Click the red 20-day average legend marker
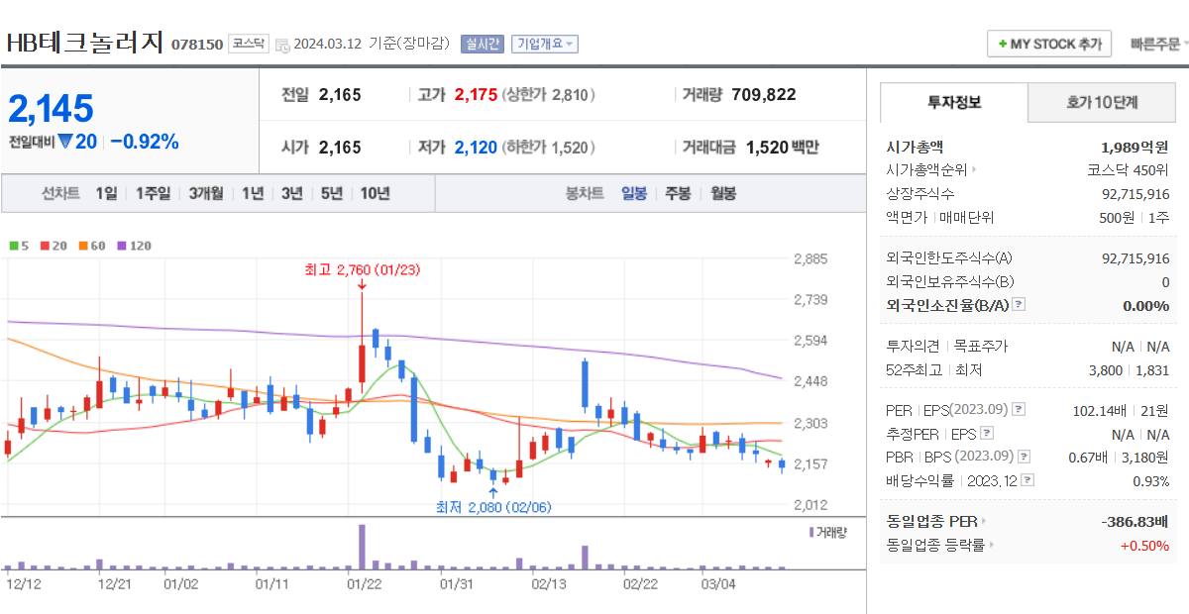Screen dimensions: 1189x614 click(x=45, y=246)
